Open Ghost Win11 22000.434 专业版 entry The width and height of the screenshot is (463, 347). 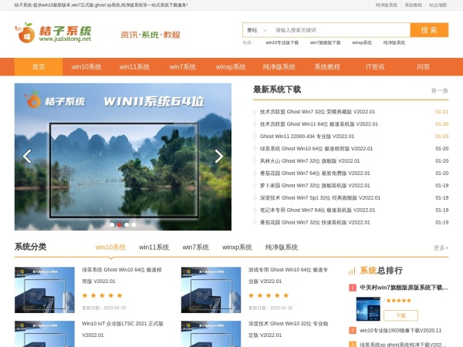pos(307,136)
